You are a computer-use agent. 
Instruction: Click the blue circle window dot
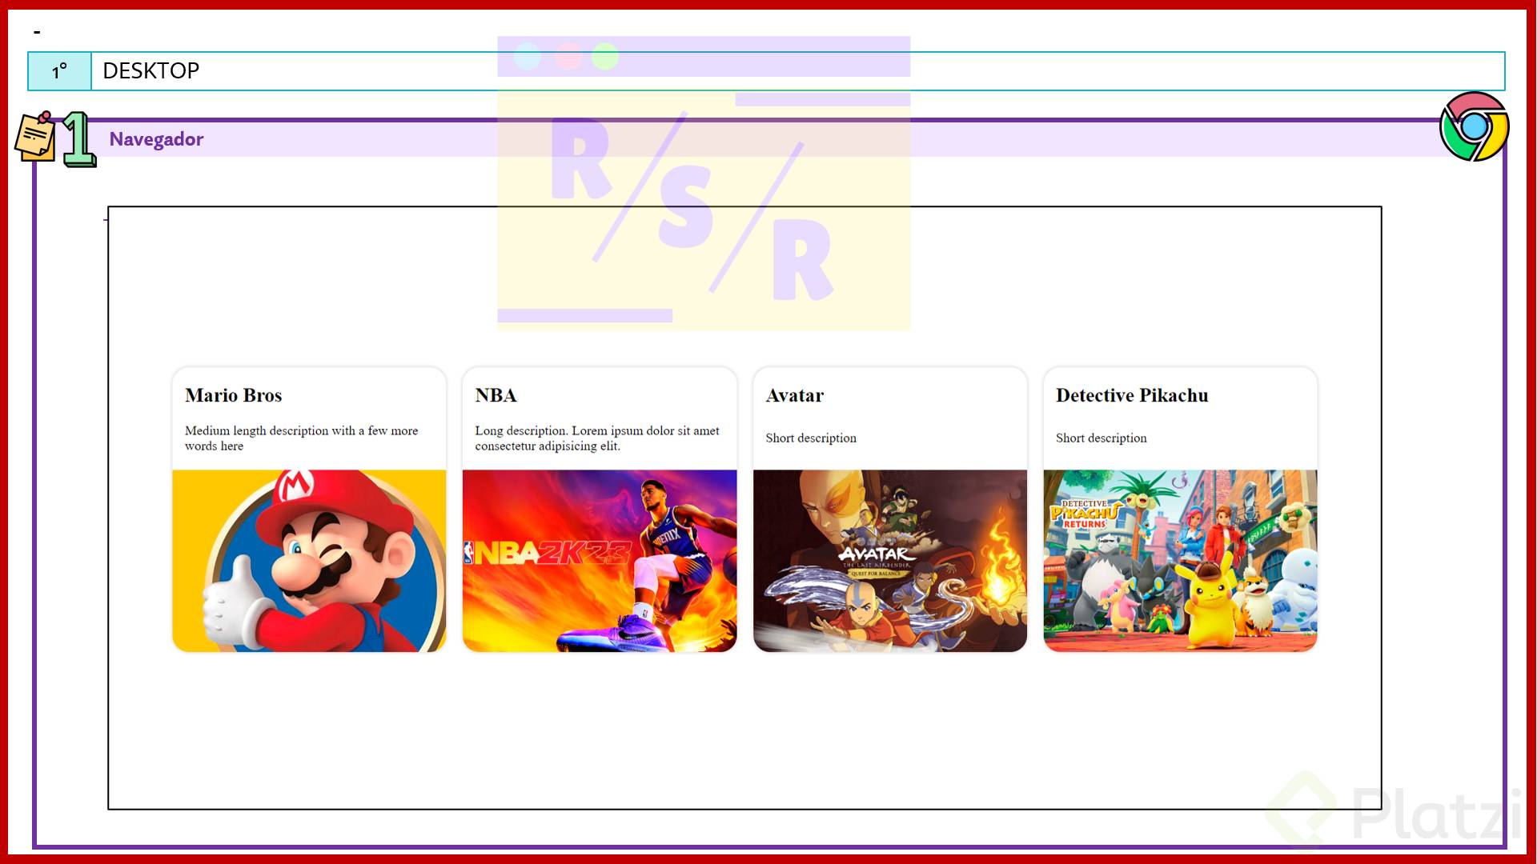(x=528, y=57)
